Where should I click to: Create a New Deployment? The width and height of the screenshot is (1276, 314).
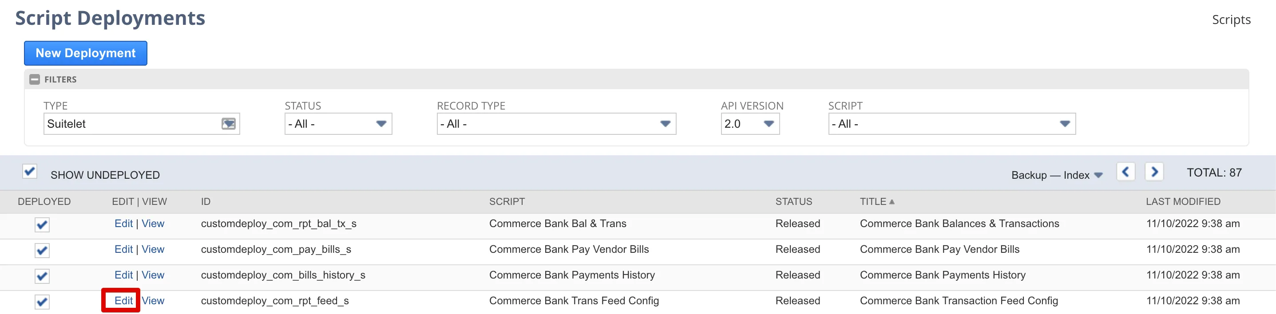click(x=86, y=53)
